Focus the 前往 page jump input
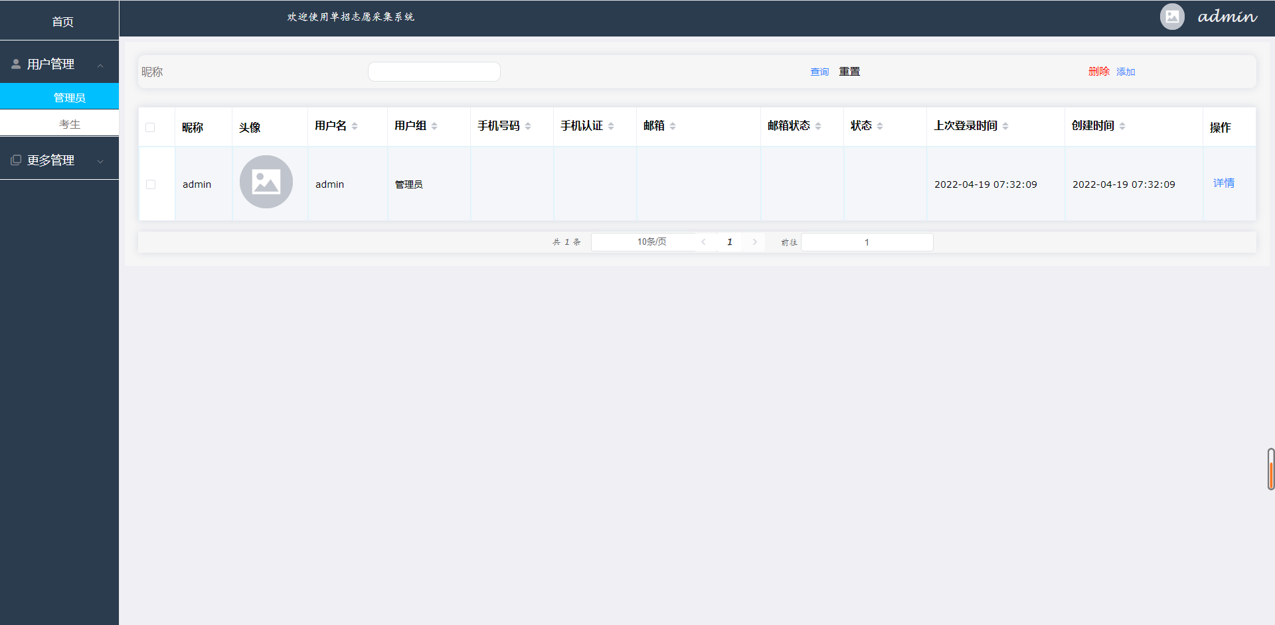Screen dimensions: 1275x625 coord(867,242)
